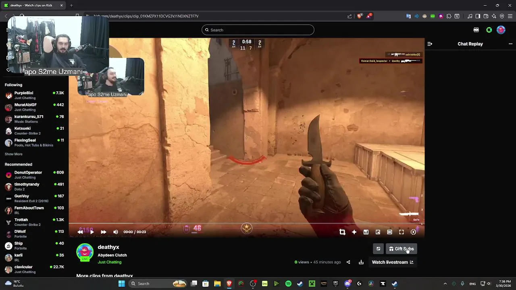The width and height of the screenshot is (516, 290).
Task: Focus the Kick search field
Action: coord(258,30)
